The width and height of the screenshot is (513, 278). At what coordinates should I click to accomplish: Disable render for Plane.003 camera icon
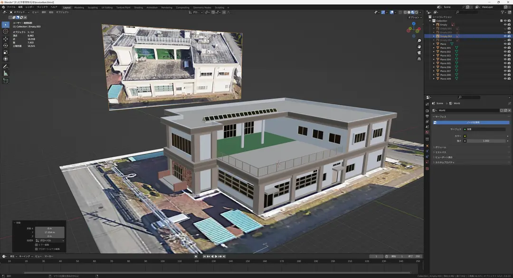(509, 55)
